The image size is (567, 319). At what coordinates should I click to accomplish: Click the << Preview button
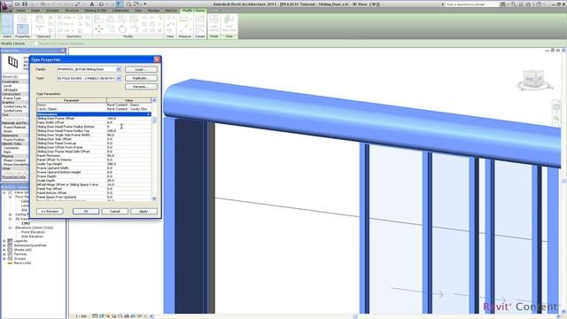point(50,211)
